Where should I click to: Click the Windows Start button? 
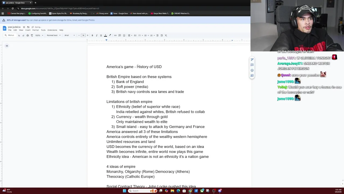click(124, 191)
